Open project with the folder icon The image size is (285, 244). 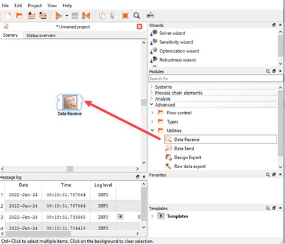[x=19, y=16]
